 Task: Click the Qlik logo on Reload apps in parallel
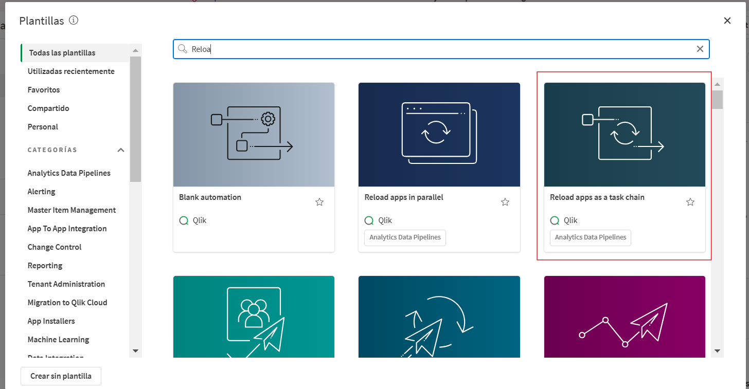(x=369, y=220)
